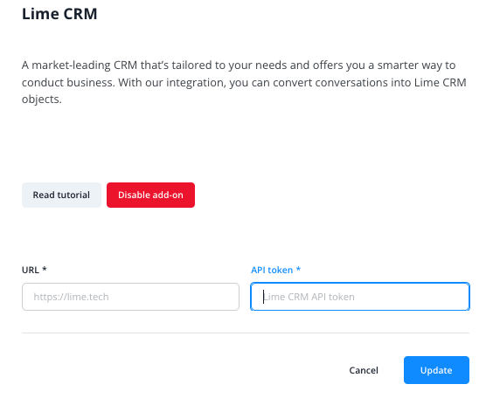
Task: Click the word 'objects.' ending the description
Action: (x=41, y=99)
